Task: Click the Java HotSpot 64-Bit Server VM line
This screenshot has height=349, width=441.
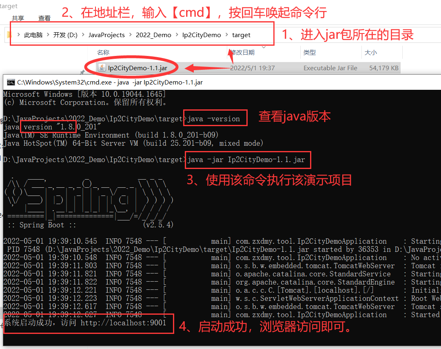Action: click(133, 143)
